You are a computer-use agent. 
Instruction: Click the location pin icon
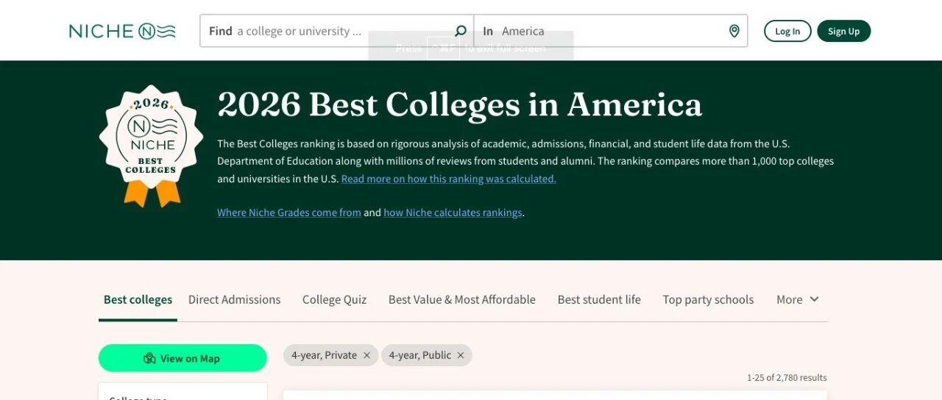point(734,31)
